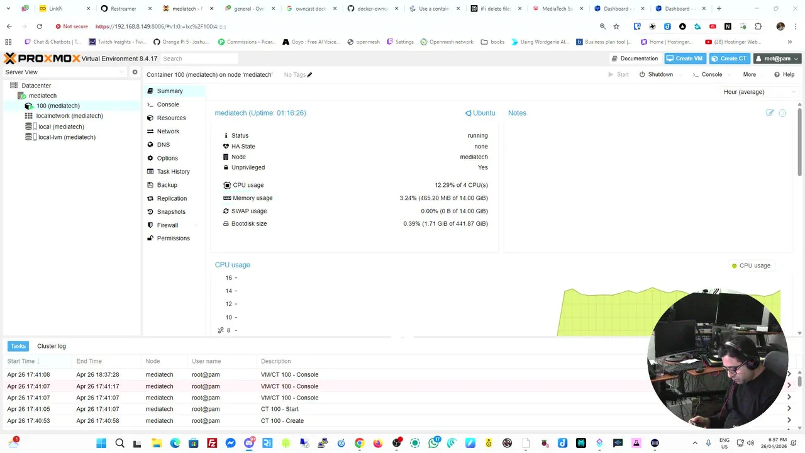The width and height of the screenshot is (805, 453).
Task: Bookmark this page with the star icon
Action: [616, 26]
